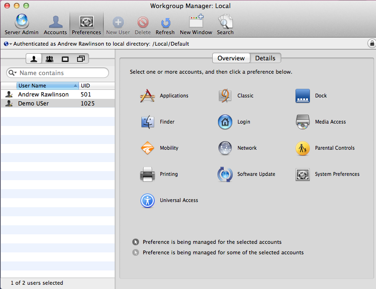
Task: Open Server Admin from toolbar
Action: point(21,24)
